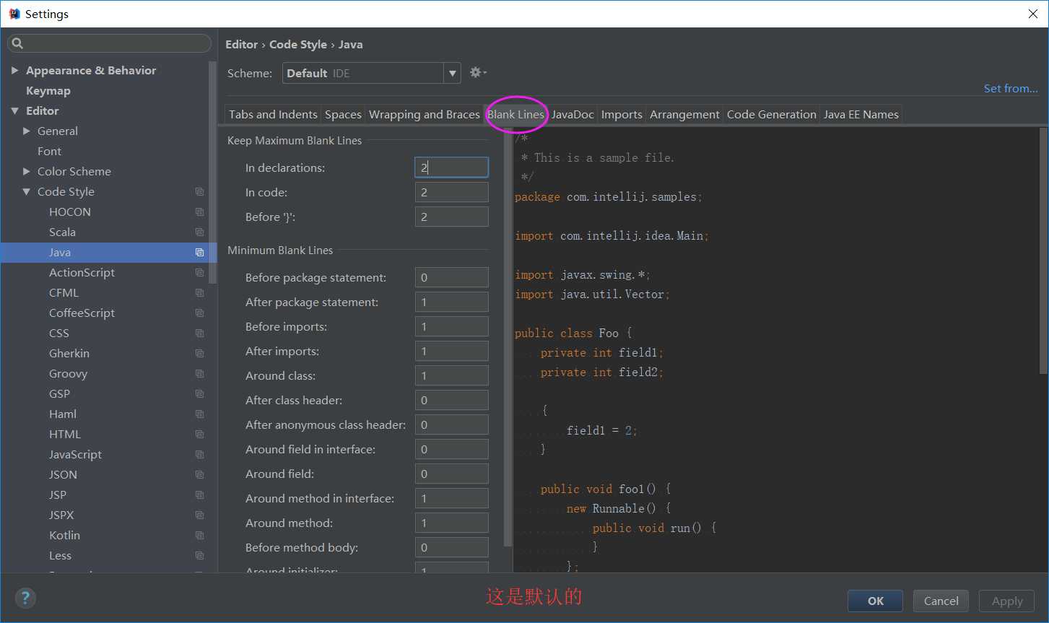The height and width of the screenshot is (623, 1049).
Task: Click the copy icon beside HTML
Action: pyautogui.click(x=200, y=435)
